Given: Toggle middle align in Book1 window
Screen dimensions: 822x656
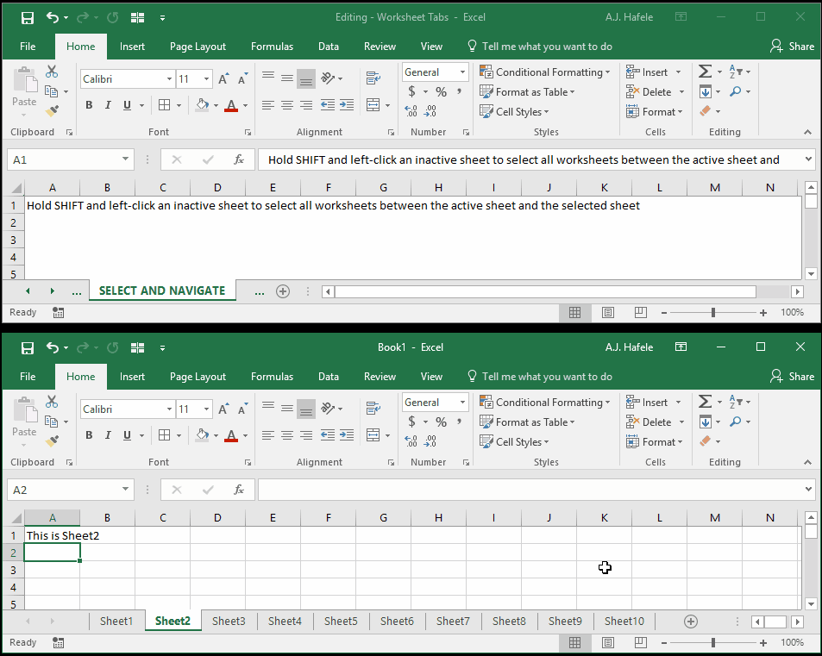Looking at the screenshot, I should coord(286,408).
